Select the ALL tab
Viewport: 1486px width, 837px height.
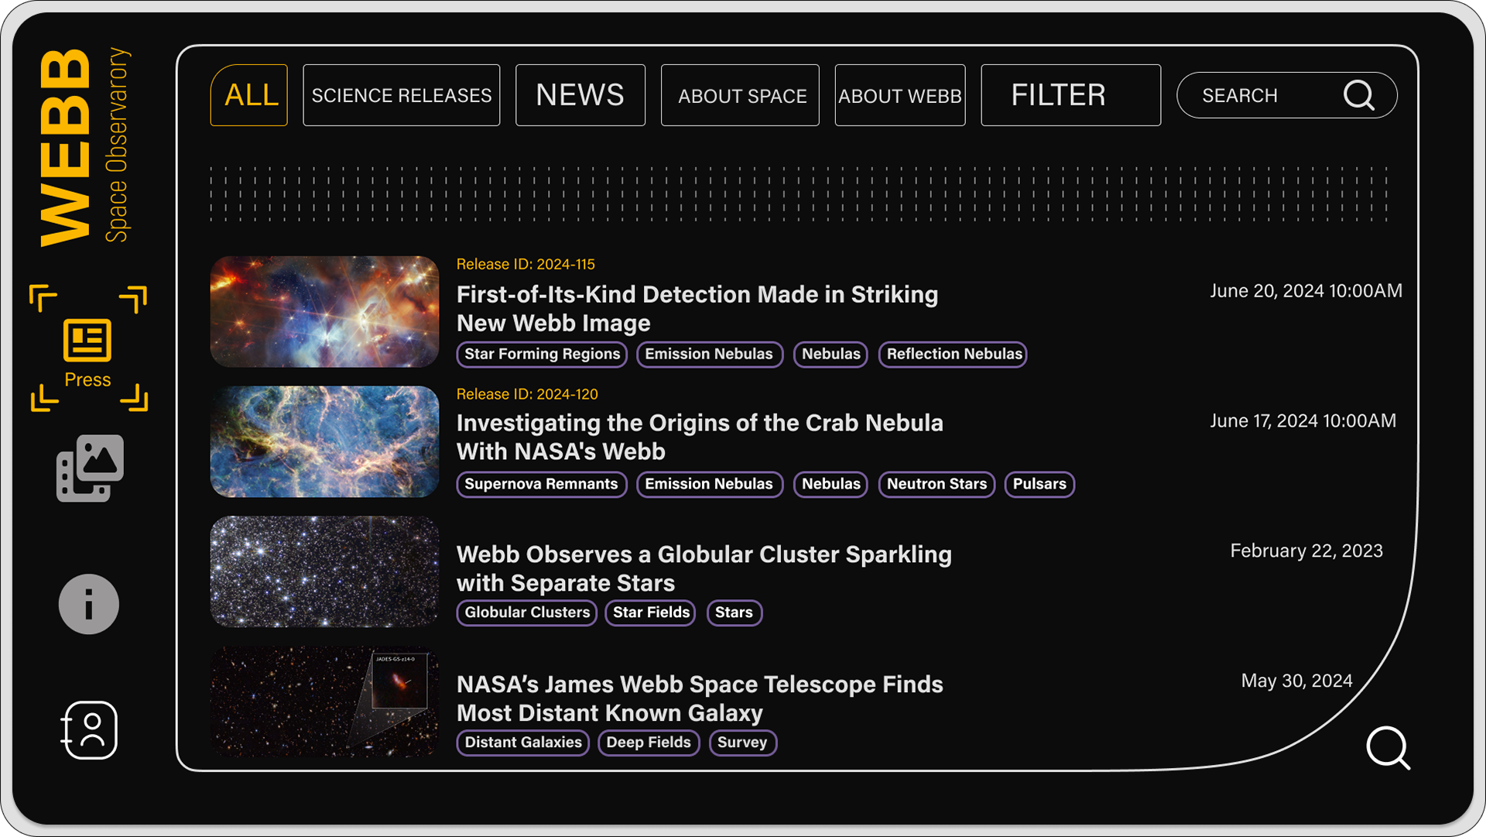pos(249,95)
